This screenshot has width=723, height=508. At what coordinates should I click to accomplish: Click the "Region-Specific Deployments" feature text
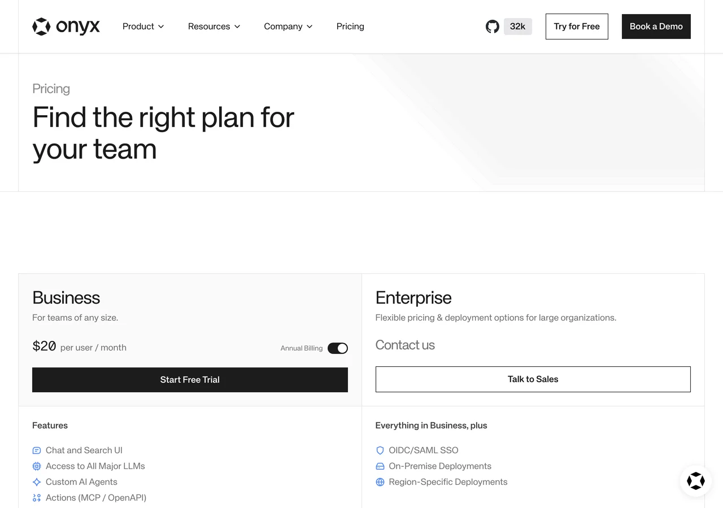448,482
